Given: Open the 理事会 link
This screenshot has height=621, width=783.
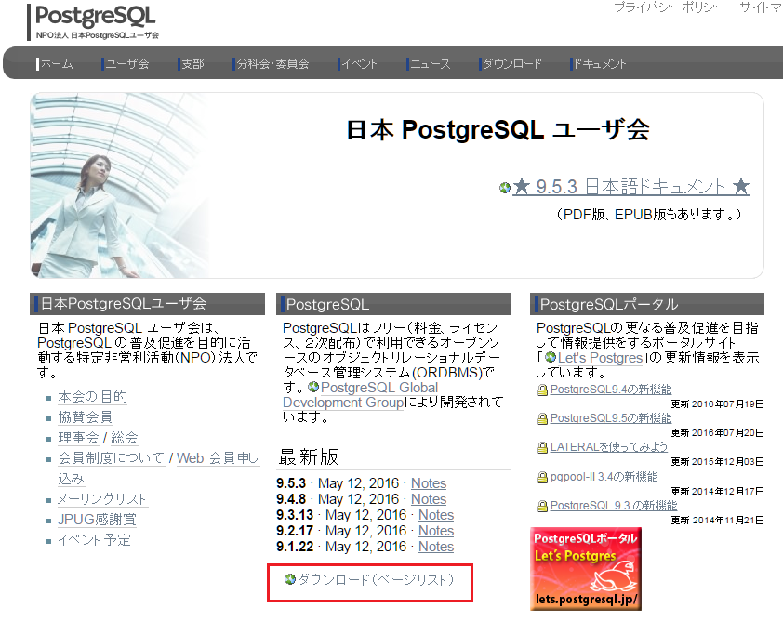Looking at the screenshot, I should pos(78,438).
